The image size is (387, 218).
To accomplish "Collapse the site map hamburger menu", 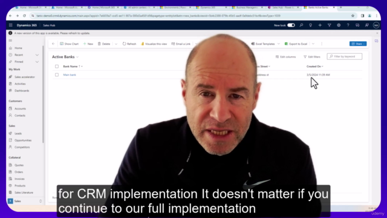I will [10, 41].
